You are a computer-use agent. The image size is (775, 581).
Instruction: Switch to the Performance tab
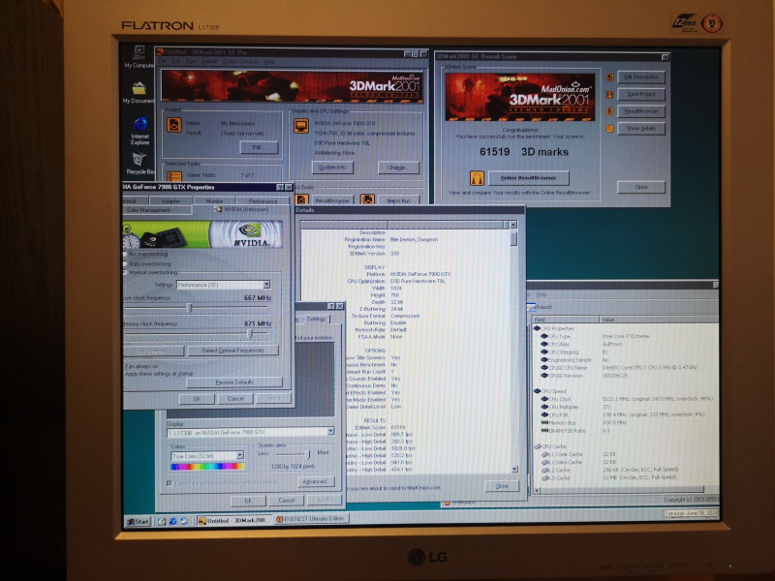point(263,201)
